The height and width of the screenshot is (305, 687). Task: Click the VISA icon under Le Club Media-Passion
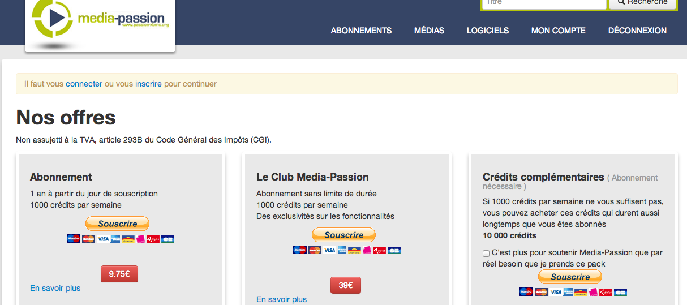329,250
